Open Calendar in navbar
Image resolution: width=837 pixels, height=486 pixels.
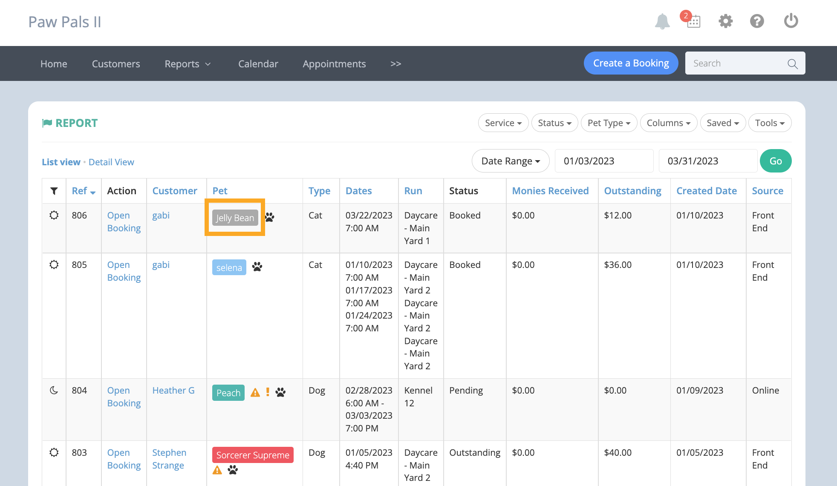pyautogui.click(x=258, y=63)
